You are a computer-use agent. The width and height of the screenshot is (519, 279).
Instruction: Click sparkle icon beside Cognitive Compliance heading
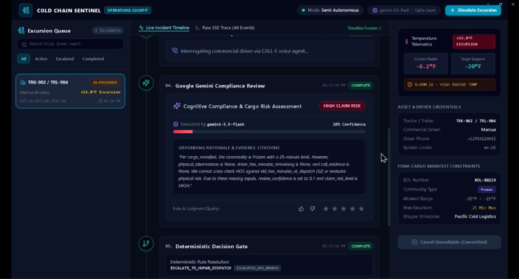point(176,106)
